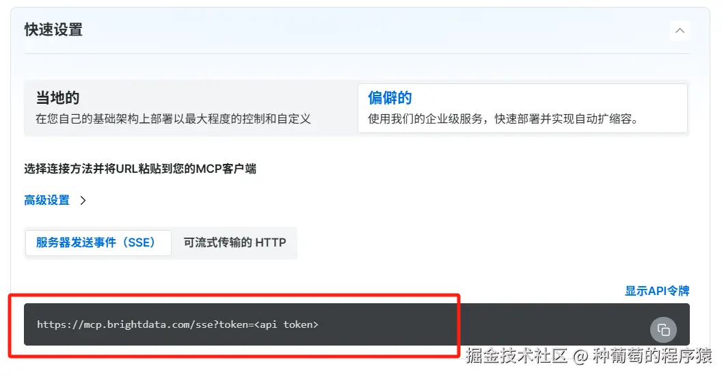Select the 偏僻的 deployment option
Image resolution: width=724 pixels, height=377 pixels.
click(x=523, y=108)
